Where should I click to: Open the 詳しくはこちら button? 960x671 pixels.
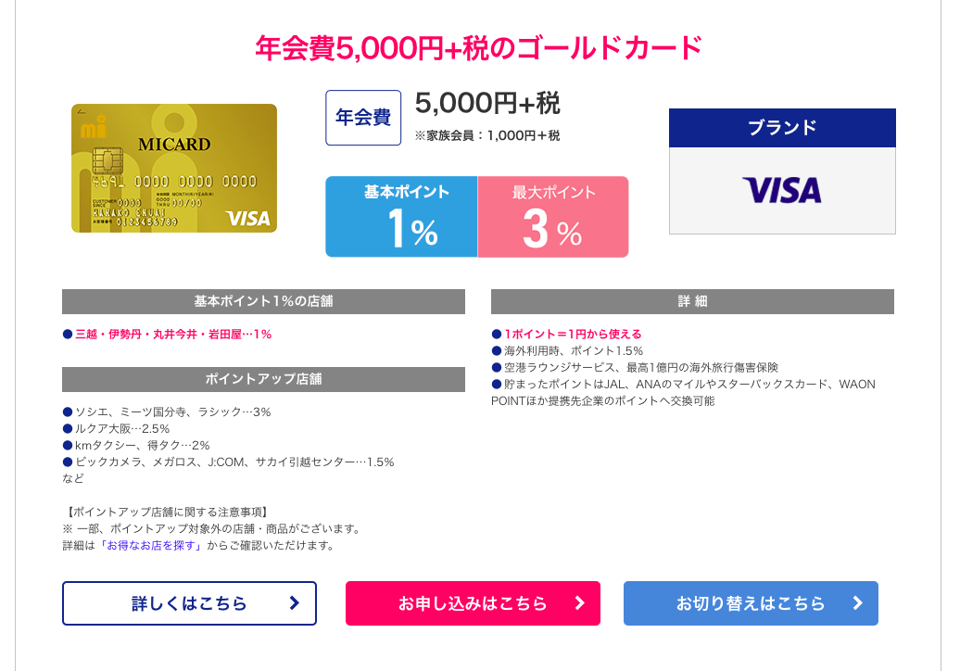189,603
